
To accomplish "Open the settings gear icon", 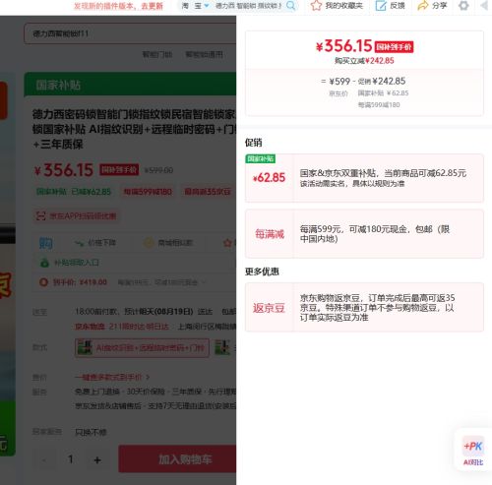I will pyautogui.click(x=463, y=6).
